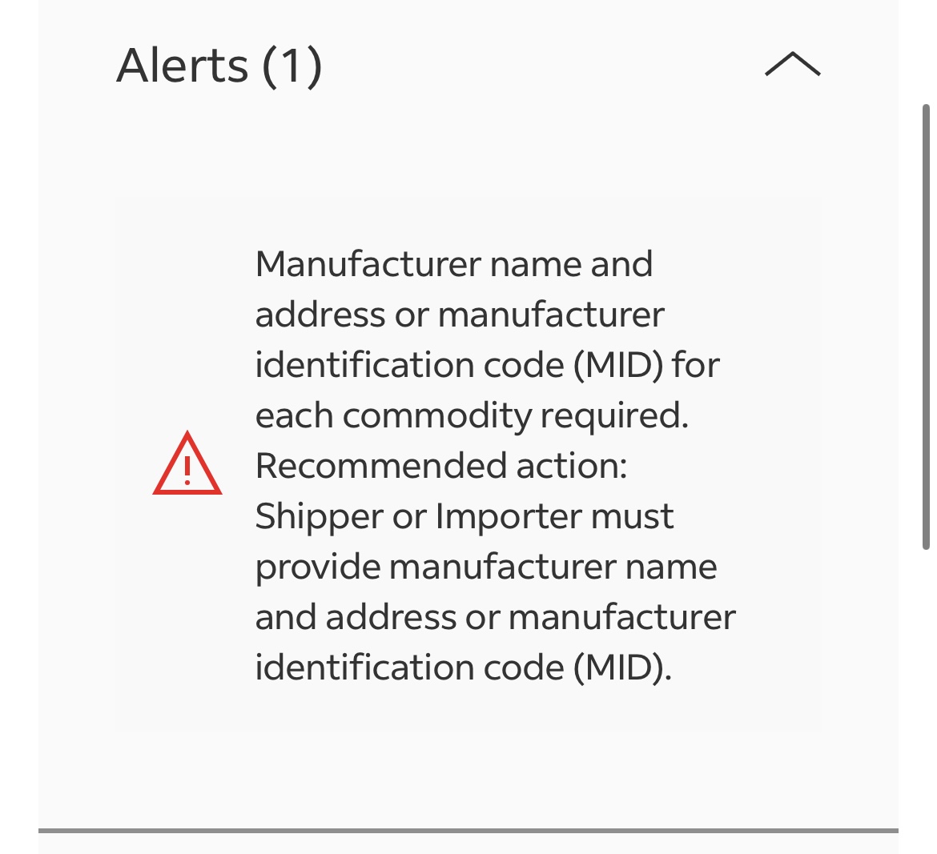The height and width of the screenshot is (854, 937).
Task: Click the exclamation mark inside warning triangle
Action: point(187,470)
